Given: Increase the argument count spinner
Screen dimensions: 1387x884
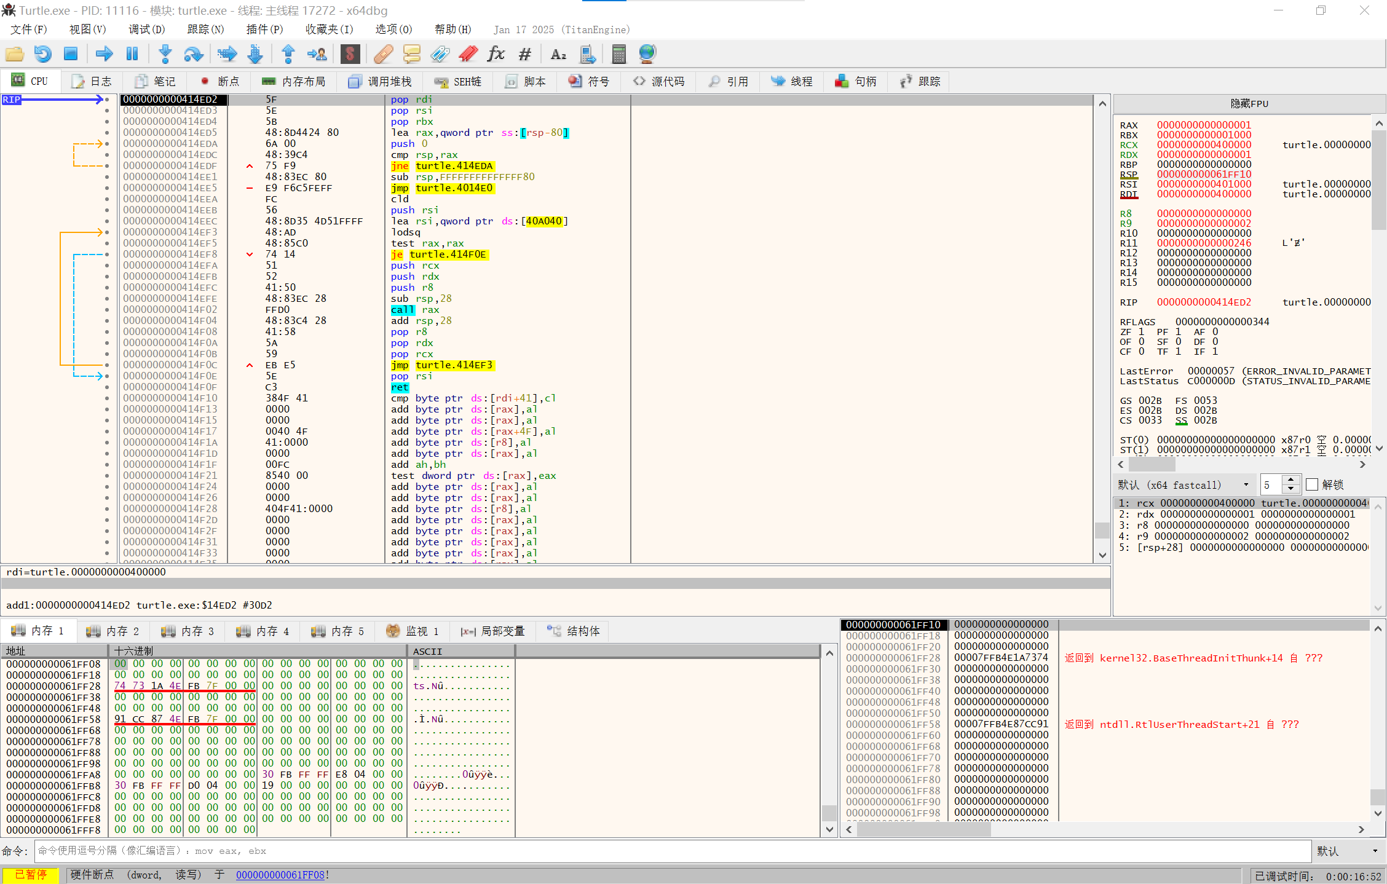Looking at the screenshot, I should (x=1290, y=480).
